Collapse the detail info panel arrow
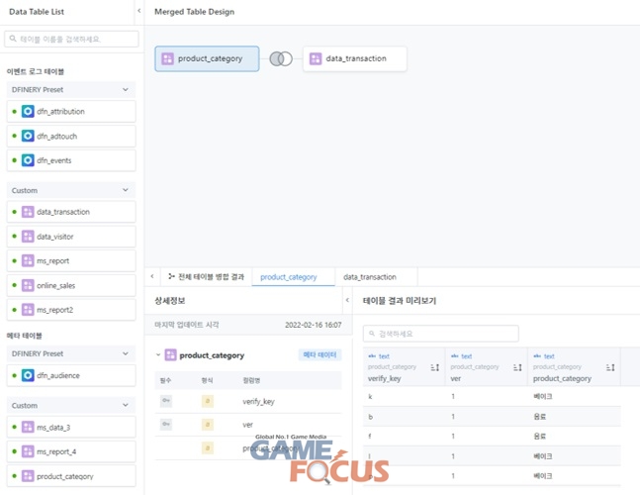The width and height of the screenshot is (640, 495). pyautogui.click(x=347, y=300)
